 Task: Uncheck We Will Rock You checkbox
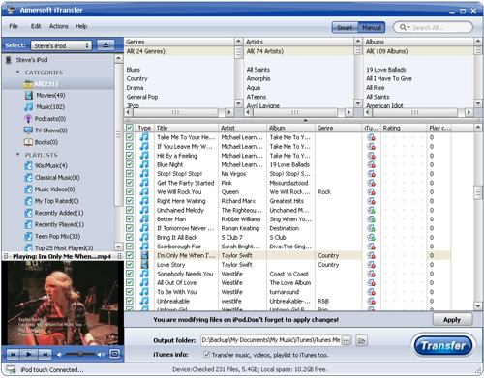point(130,191)
